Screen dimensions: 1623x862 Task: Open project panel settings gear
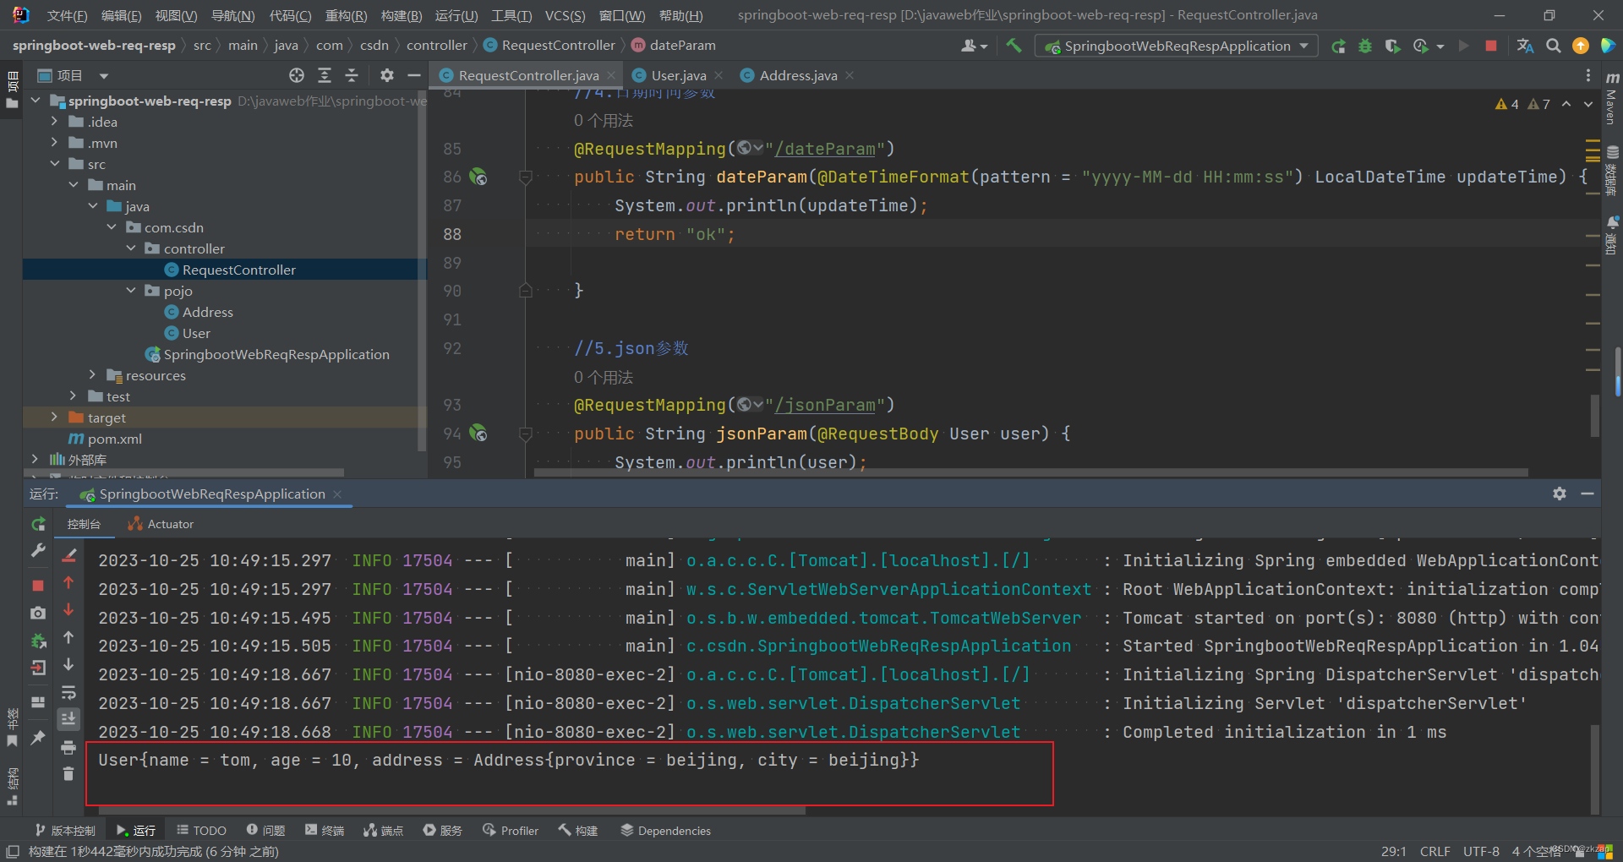387,75
